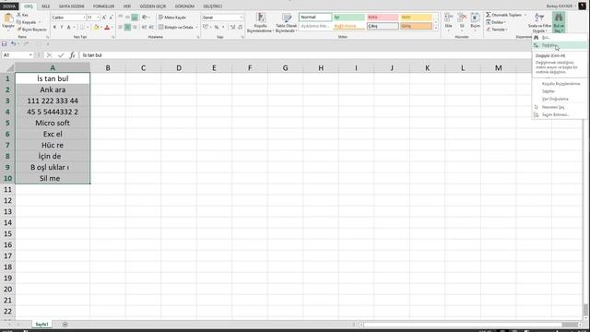Viewport: 590px width, 332px height.
Task: Click the text orientation icon
Action: point(144,18)
